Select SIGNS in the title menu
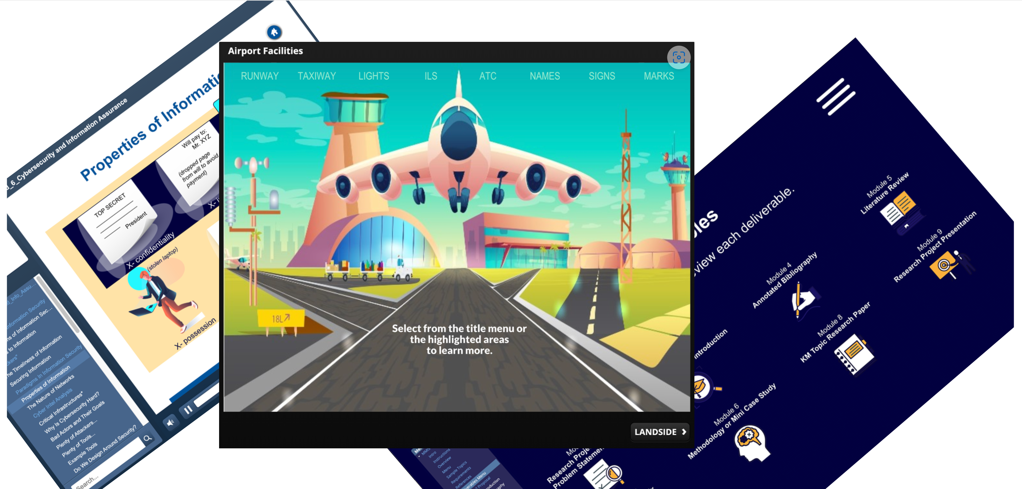 tap(602, 76)
